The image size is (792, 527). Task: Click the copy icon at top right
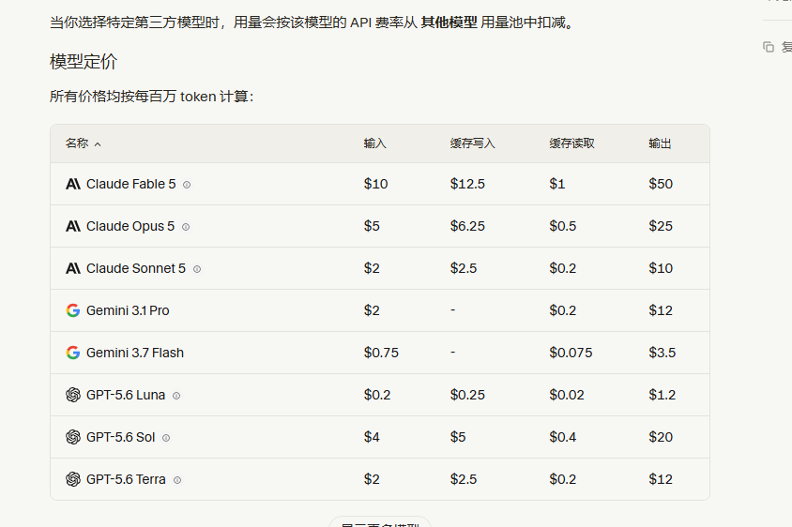pyautogui.click(x=769, y=47)
